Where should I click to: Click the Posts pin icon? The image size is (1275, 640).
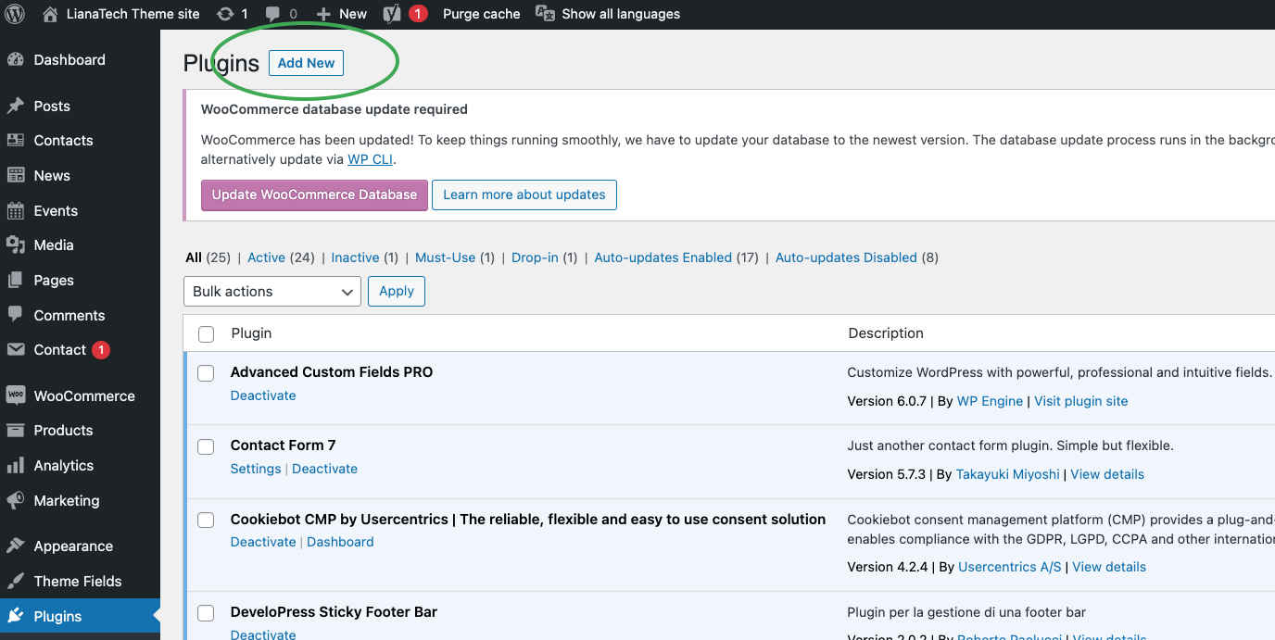16,106
